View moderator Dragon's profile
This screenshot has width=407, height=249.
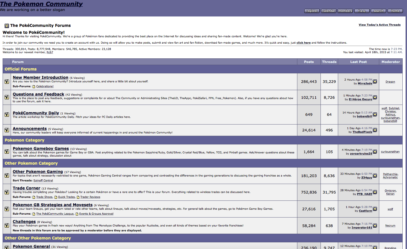tap(390, 82)
